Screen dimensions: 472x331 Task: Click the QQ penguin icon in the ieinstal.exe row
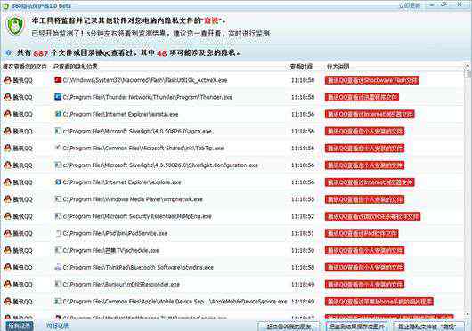coord(8,114)
